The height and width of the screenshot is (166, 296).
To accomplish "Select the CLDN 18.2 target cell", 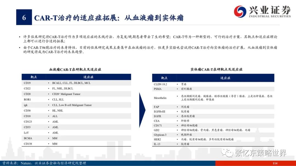I will pyautogui.click(x=160, y=84).
